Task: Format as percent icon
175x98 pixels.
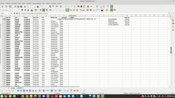Action: [71, 10]
